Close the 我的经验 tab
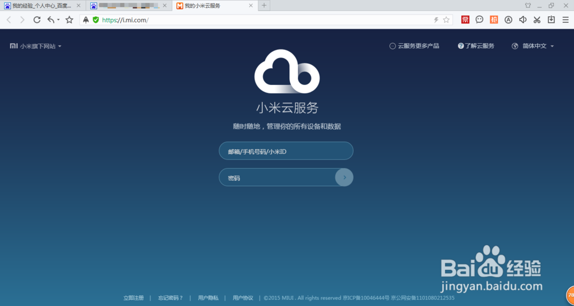 tap(78, 6)
